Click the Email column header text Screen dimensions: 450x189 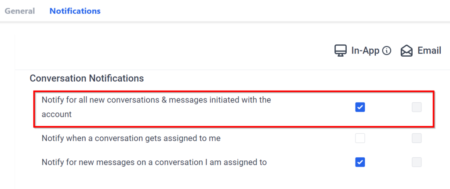429,51
